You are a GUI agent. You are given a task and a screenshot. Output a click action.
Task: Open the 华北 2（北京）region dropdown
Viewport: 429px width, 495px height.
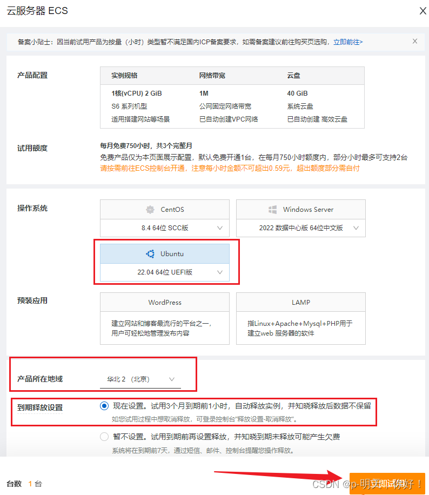pyautogui.click(x=140, y=379)
